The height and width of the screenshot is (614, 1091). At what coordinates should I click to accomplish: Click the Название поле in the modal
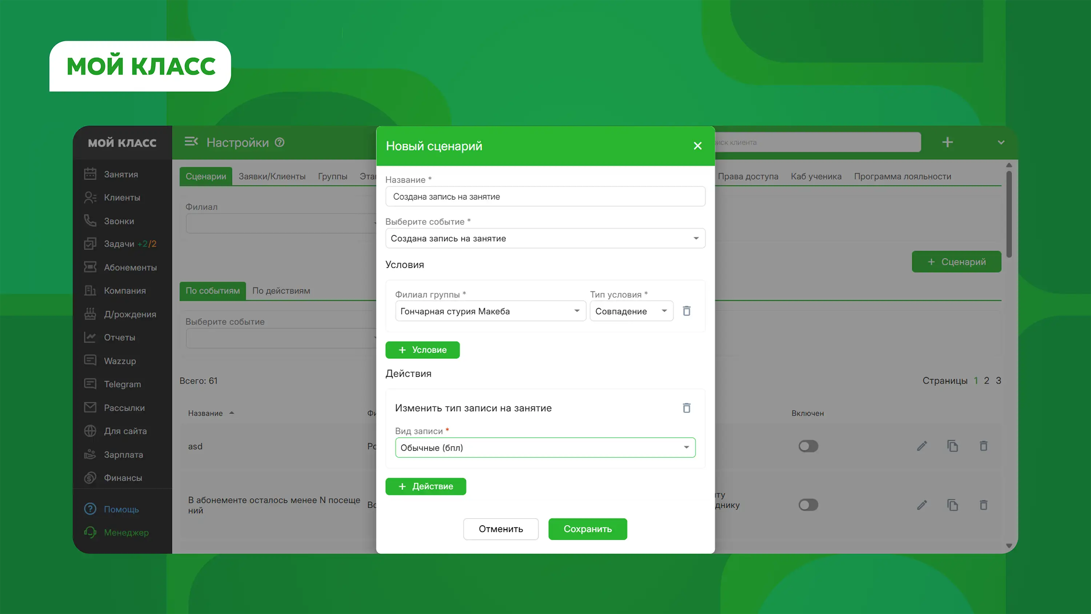click(x=545, y=196)
